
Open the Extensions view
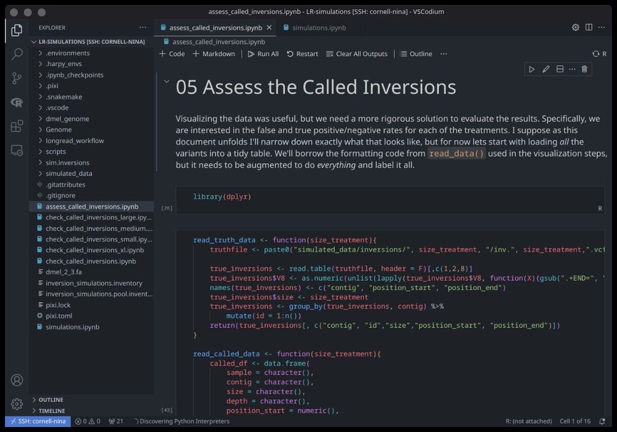click(x=17, y=127)
